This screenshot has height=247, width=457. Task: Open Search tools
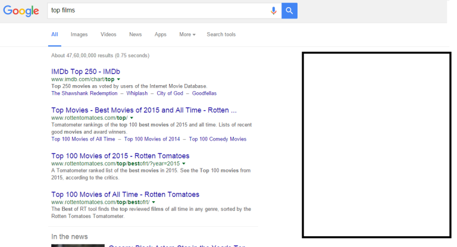pyautogui.click(x=221, y=35)
